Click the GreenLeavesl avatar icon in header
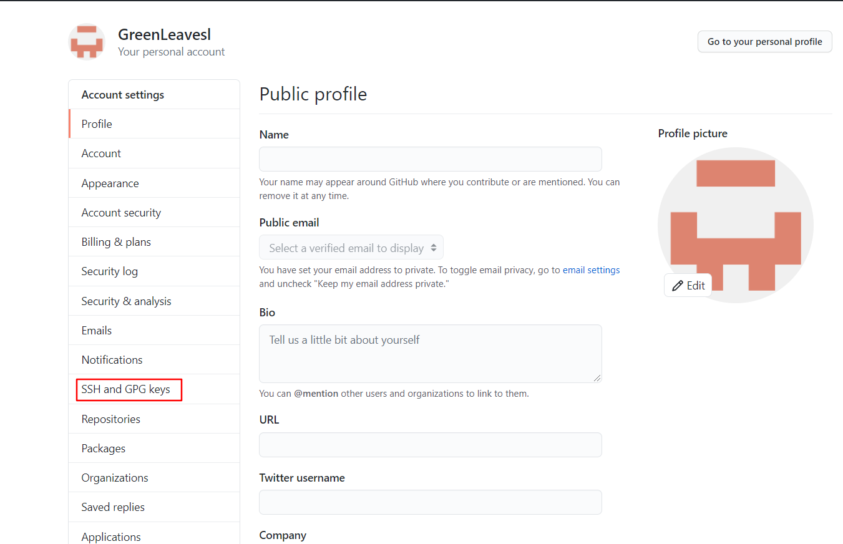 87,42
